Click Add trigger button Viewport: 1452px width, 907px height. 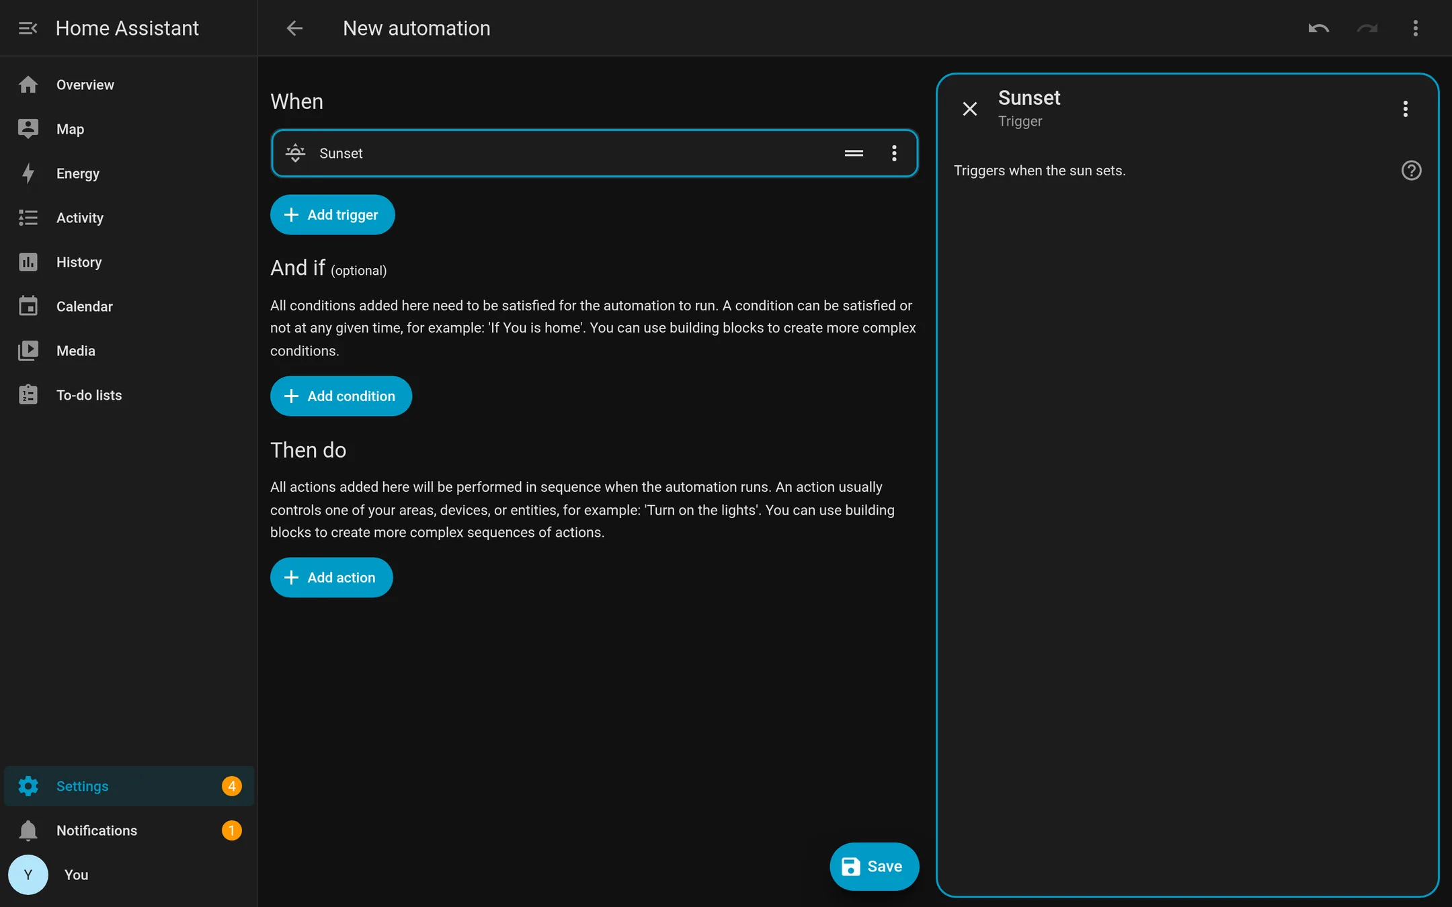click(x=332, y=215)
